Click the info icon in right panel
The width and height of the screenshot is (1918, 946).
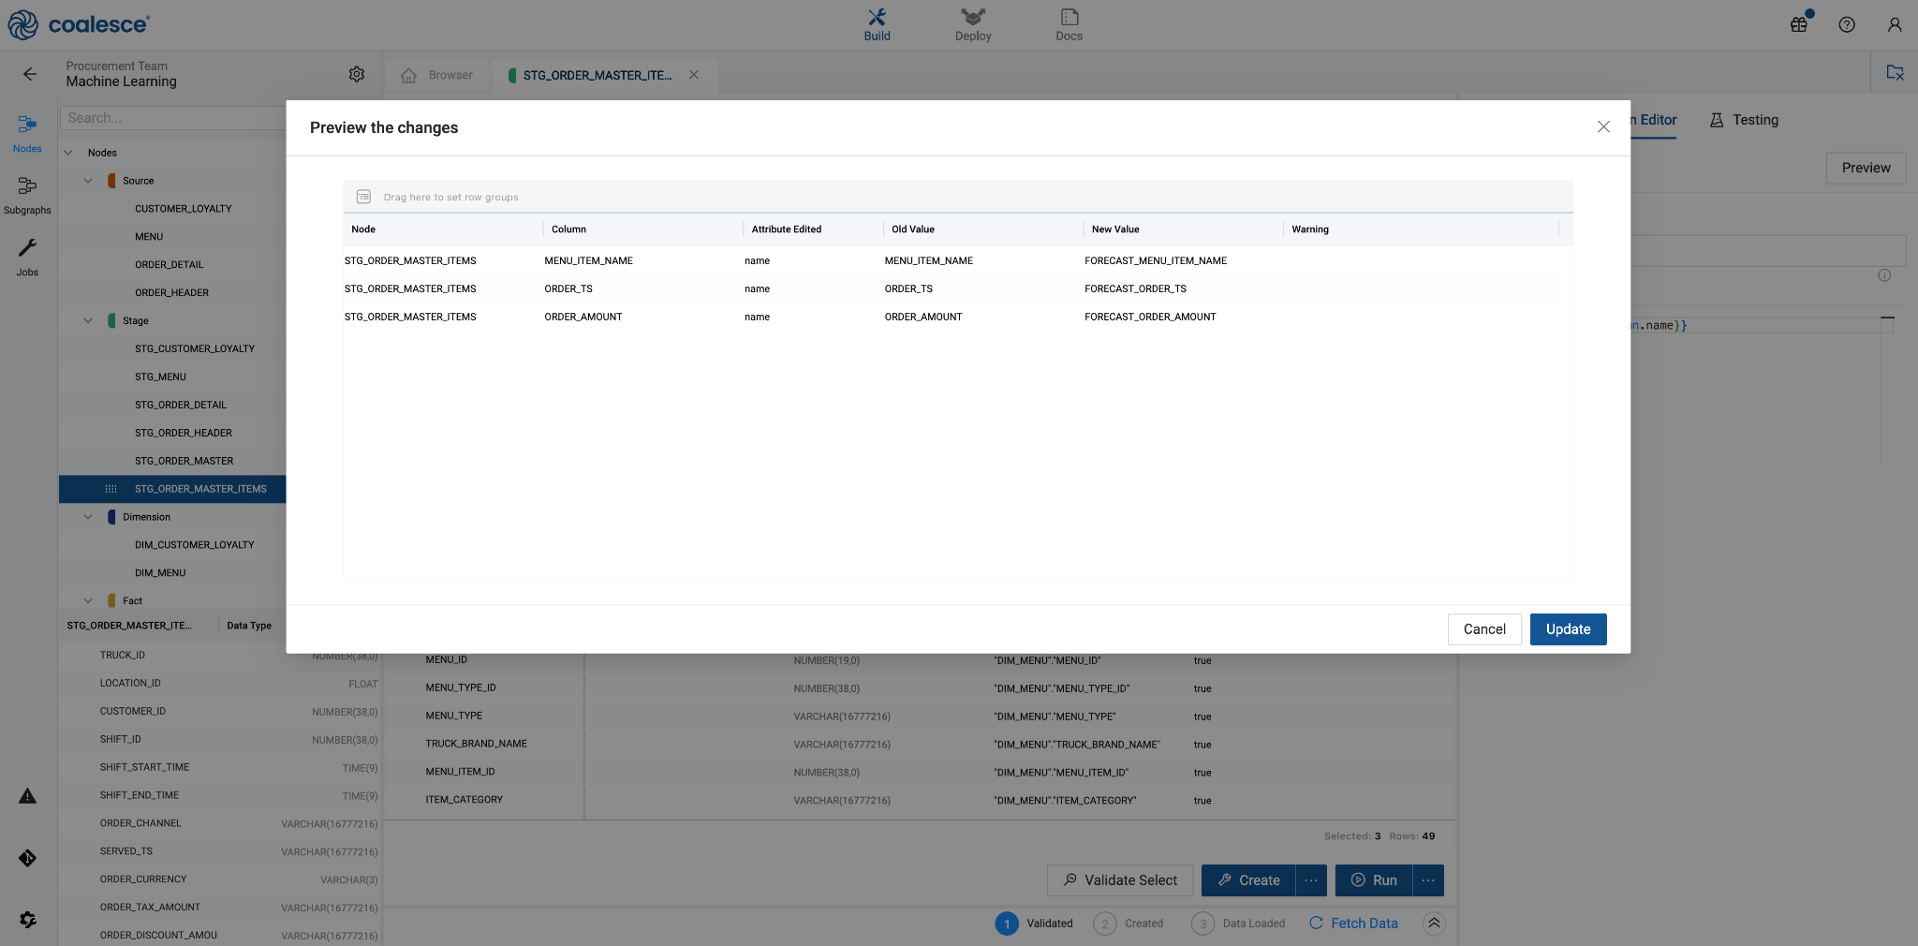1884,275
